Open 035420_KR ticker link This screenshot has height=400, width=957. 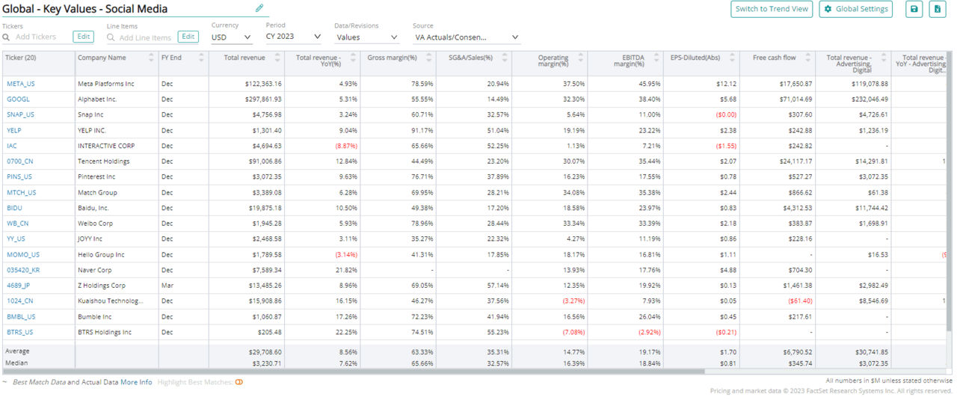(x=23, y=270)
